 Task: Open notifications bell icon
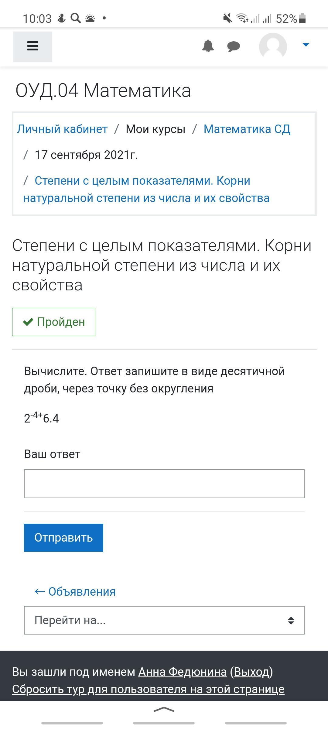208,46
